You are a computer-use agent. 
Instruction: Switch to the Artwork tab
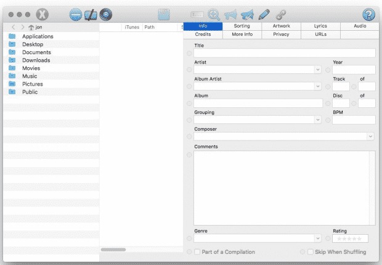282,26
